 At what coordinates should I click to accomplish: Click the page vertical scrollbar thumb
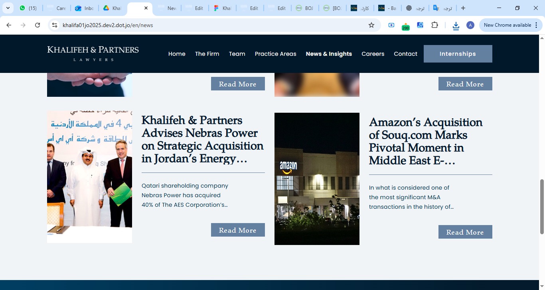(542, 207)
